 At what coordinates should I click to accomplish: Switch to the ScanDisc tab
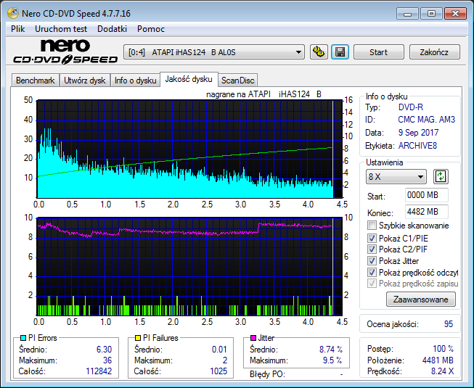pos(238,81)
